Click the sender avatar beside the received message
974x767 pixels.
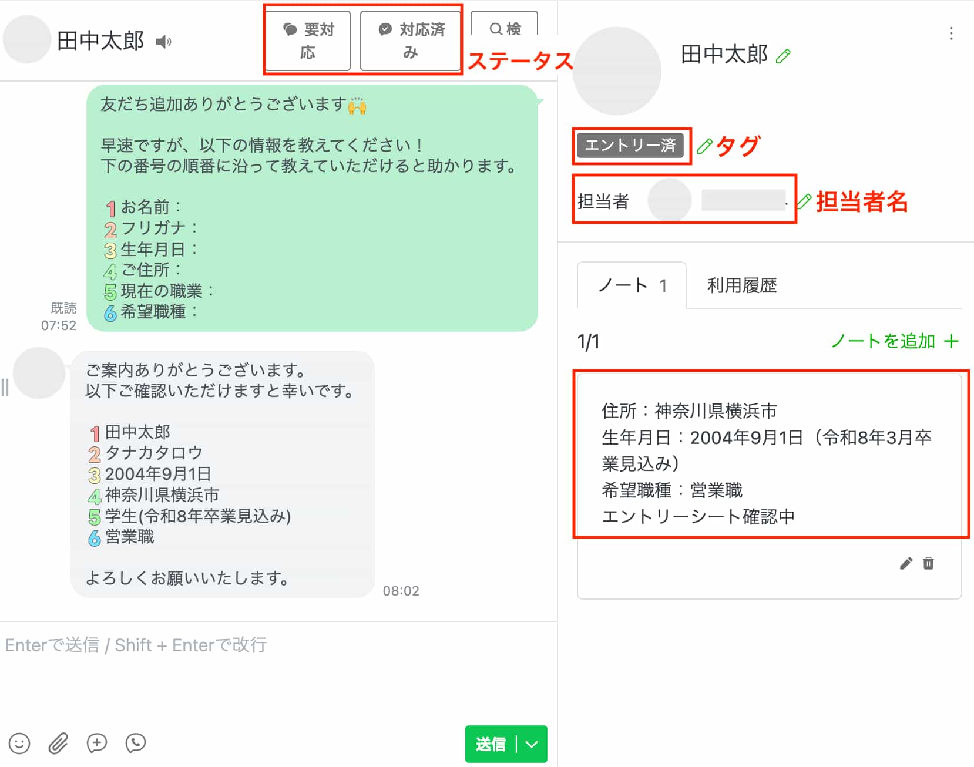click(39, 373)
